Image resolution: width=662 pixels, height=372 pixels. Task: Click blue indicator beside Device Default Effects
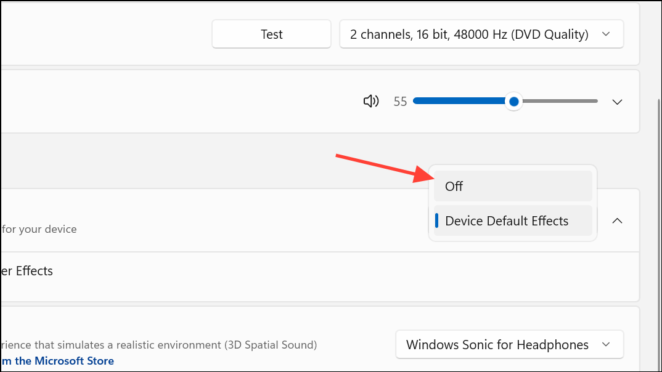tap(436, 220)
